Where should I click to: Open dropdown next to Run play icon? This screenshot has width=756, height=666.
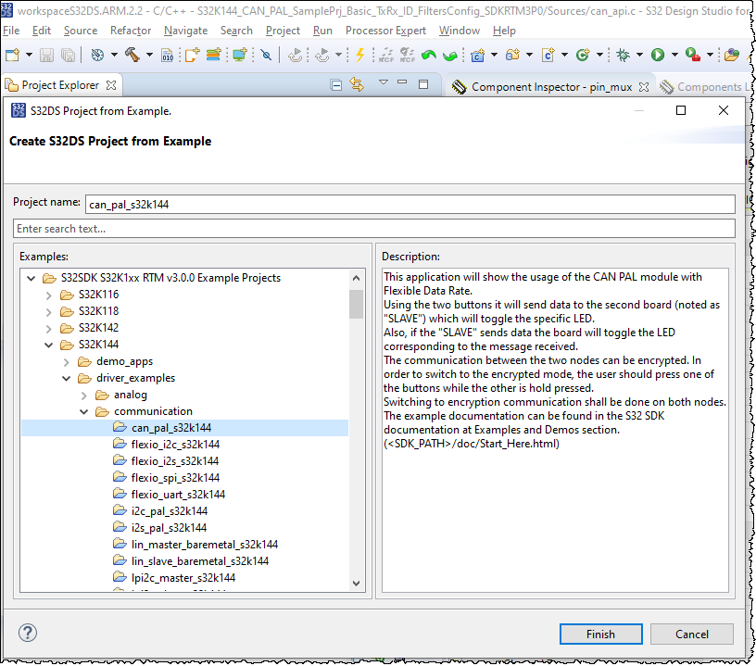(x=674, y=55)
